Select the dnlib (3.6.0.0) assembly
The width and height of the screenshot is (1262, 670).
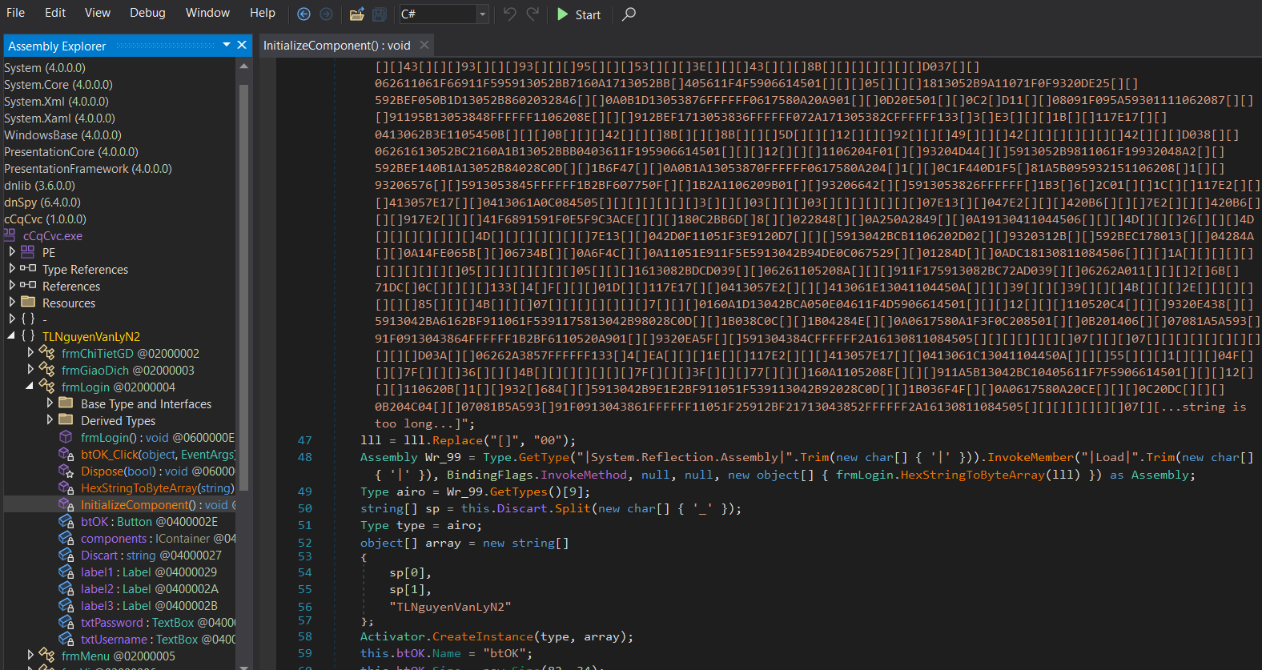pyautogui.click(x=39, y=186)
